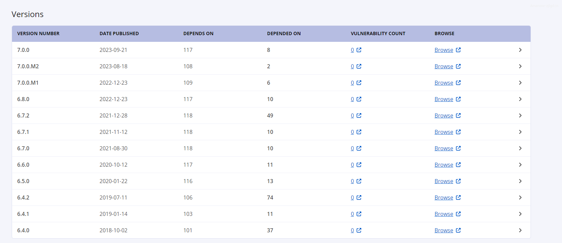Viewport: 562px width, 243px height.
Task: Expand the version 7.0.0.M1 row chevron
Action: click(x=520, y=83)
